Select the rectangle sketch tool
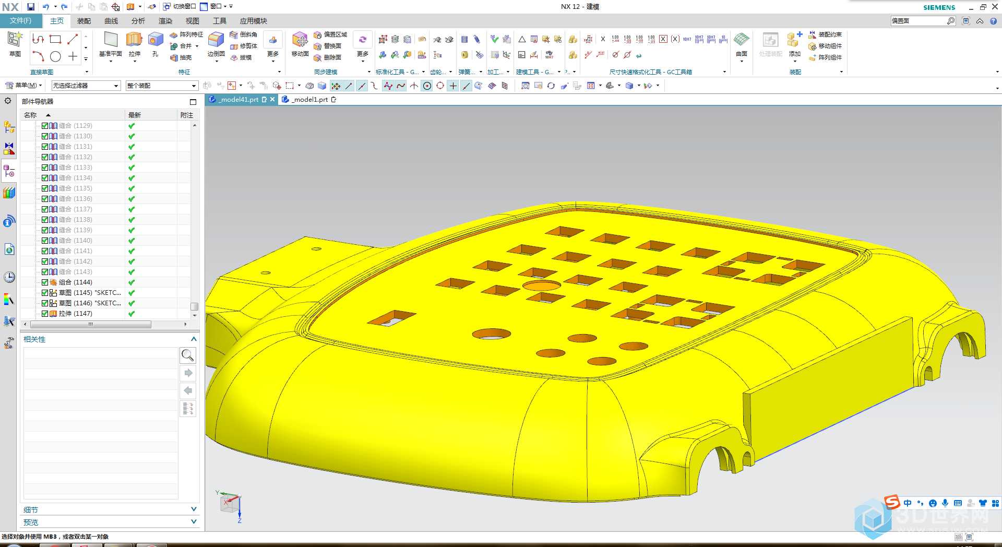1002x547 pixels. click(55, 39)
